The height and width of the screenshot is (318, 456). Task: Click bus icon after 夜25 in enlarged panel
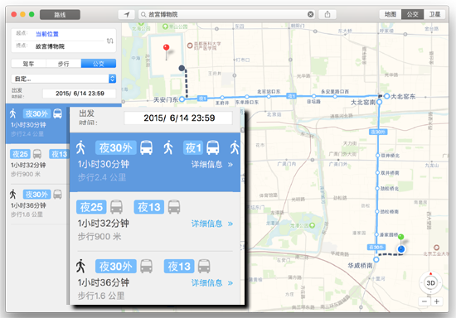[116, 207]
